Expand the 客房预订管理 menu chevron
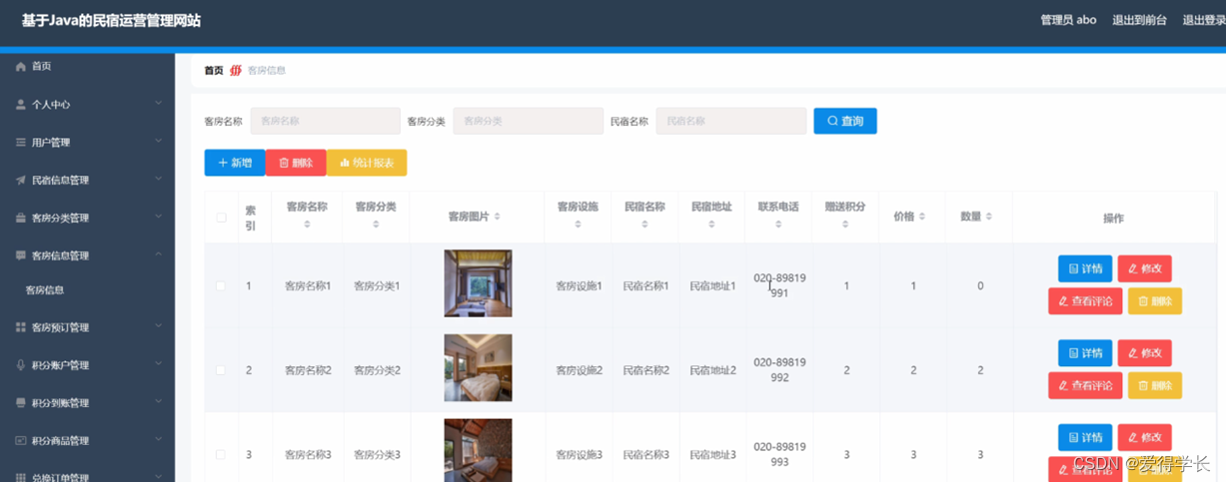The width and height of the screenshot is (1226, 482). pyautogui.click(x=158, y=326)
